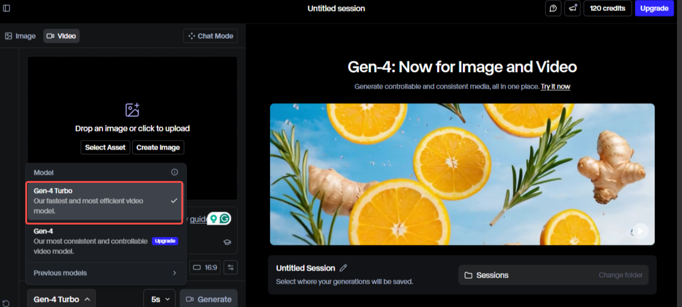Click the Generate button
This screenshot has width=682, height=307.
(x=209, y=299)
